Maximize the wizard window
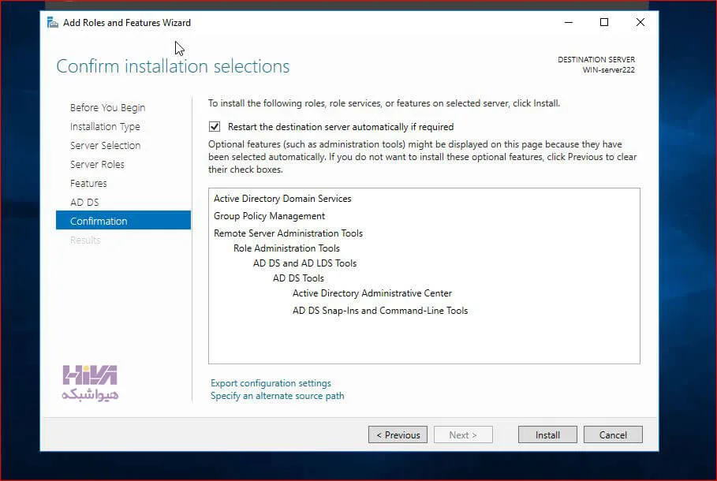 604,22
